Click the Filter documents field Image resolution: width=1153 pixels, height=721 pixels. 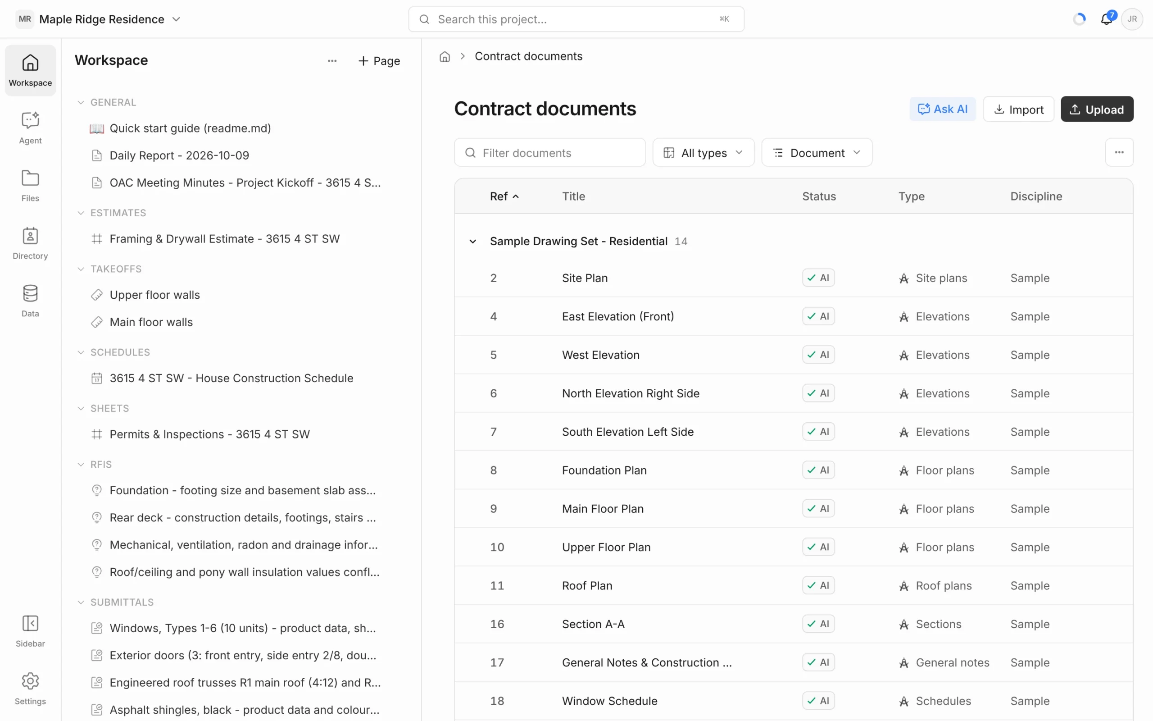coord(549,153)
